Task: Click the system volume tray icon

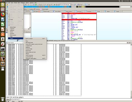Action: 122,1
